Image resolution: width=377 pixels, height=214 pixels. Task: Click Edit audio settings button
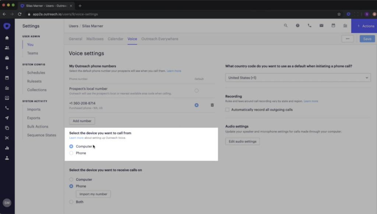coord(242,141)
